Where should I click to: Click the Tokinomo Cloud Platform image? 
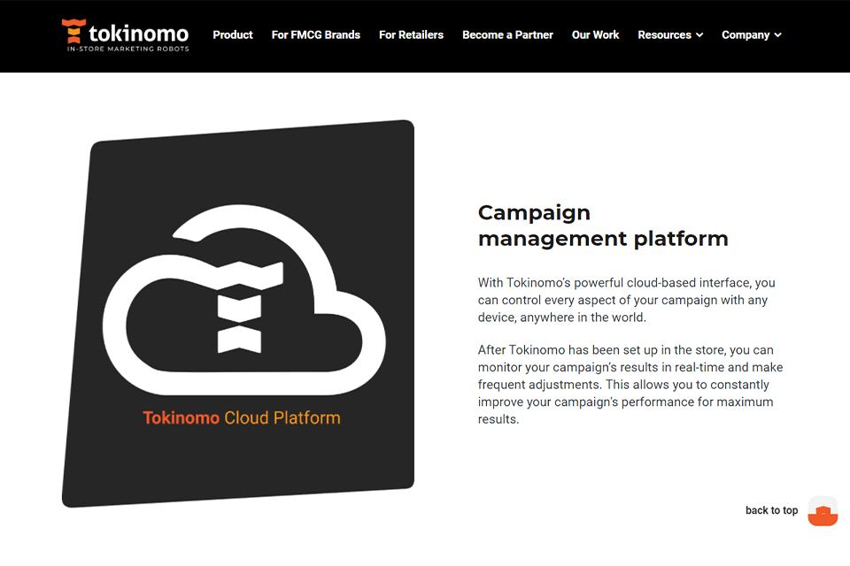pos(238,314)
